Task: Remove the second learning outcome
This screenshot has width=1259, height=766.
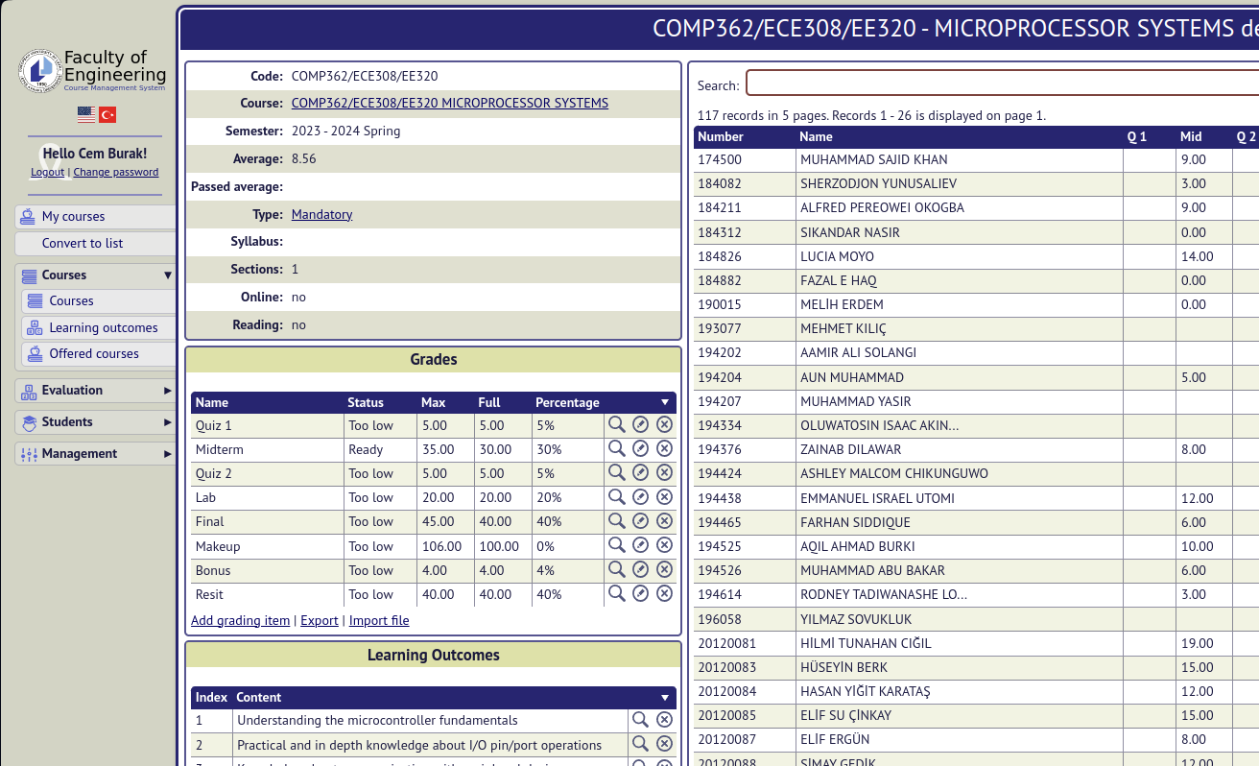Action: [664, 744]
